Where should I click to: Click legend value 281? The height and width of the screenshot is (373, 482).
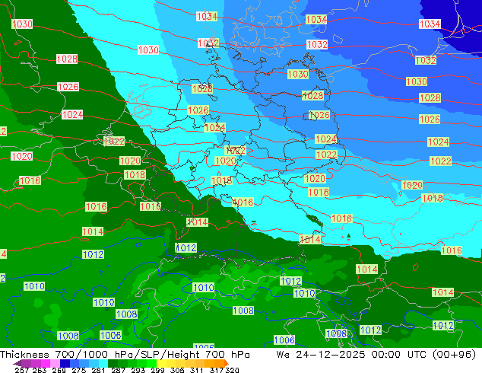[98, 370]
